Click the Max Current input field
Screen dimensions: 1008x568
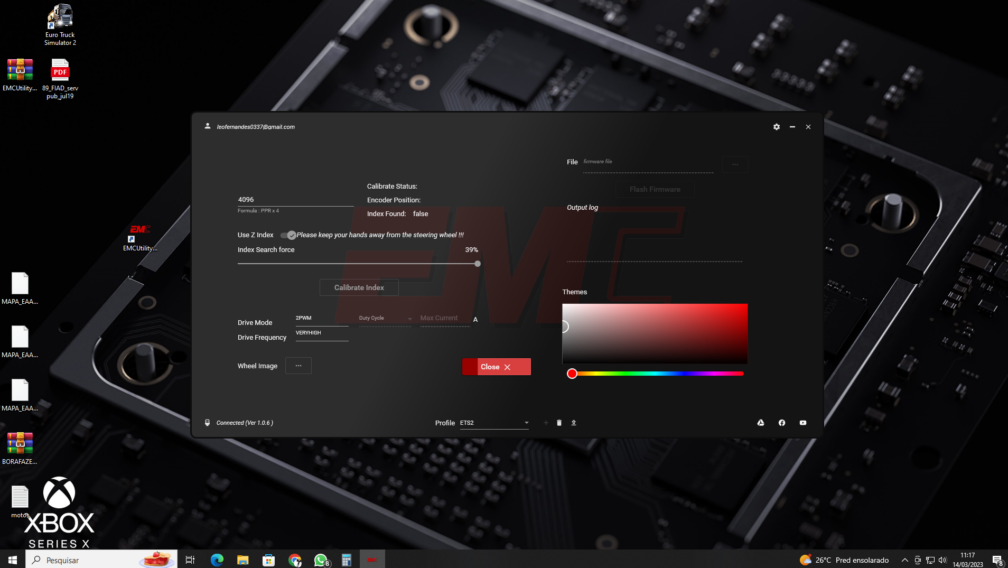click(x=445, y=318)
